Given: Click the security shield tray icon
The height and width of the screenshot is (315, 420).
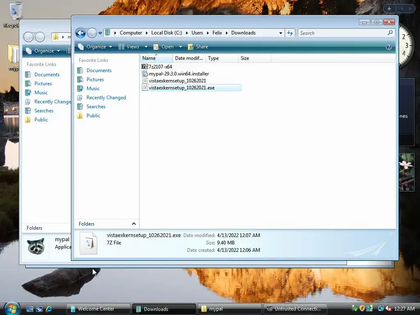Looking at the screenshot, I should [362, 308].
